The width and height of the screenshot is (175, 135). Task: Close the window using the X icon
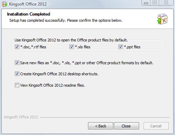pyautogui.click(x=166, y=3)
